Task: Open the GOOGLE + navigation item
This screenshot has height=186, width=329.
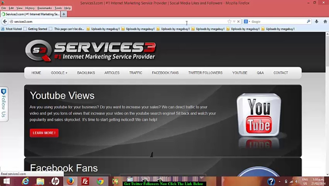Action: click(59, 73)
